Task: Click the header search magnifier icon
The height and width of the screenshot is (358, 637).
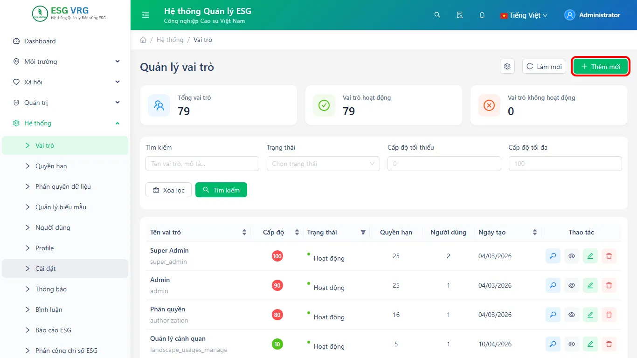Action: tap(437, 15)
